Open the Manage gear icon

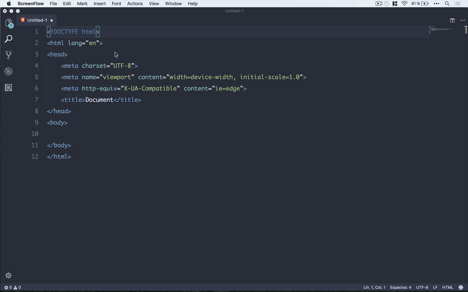9,275
